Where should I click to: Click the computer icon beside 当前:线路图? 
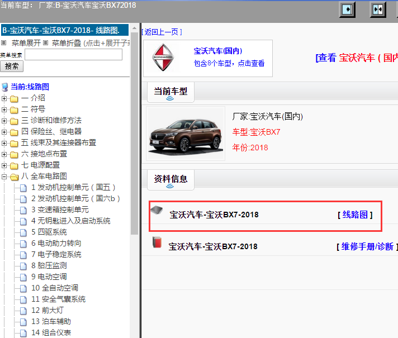point(5,87)
